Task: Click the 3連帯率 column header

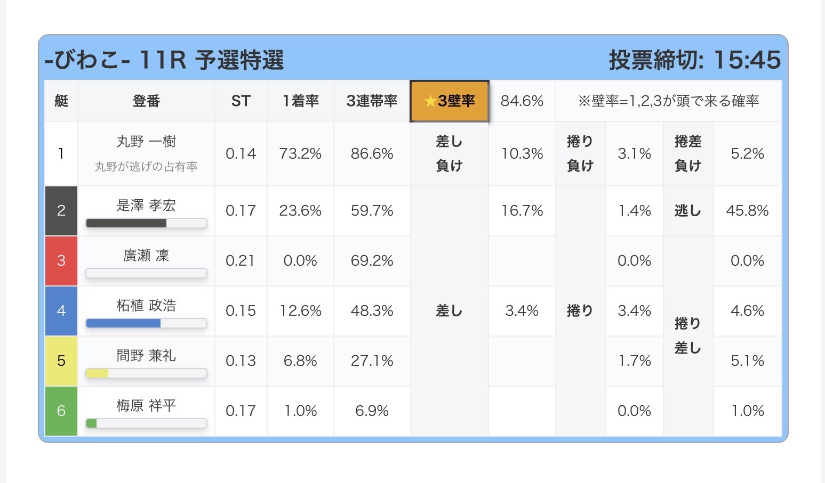Action: point(372,101)
